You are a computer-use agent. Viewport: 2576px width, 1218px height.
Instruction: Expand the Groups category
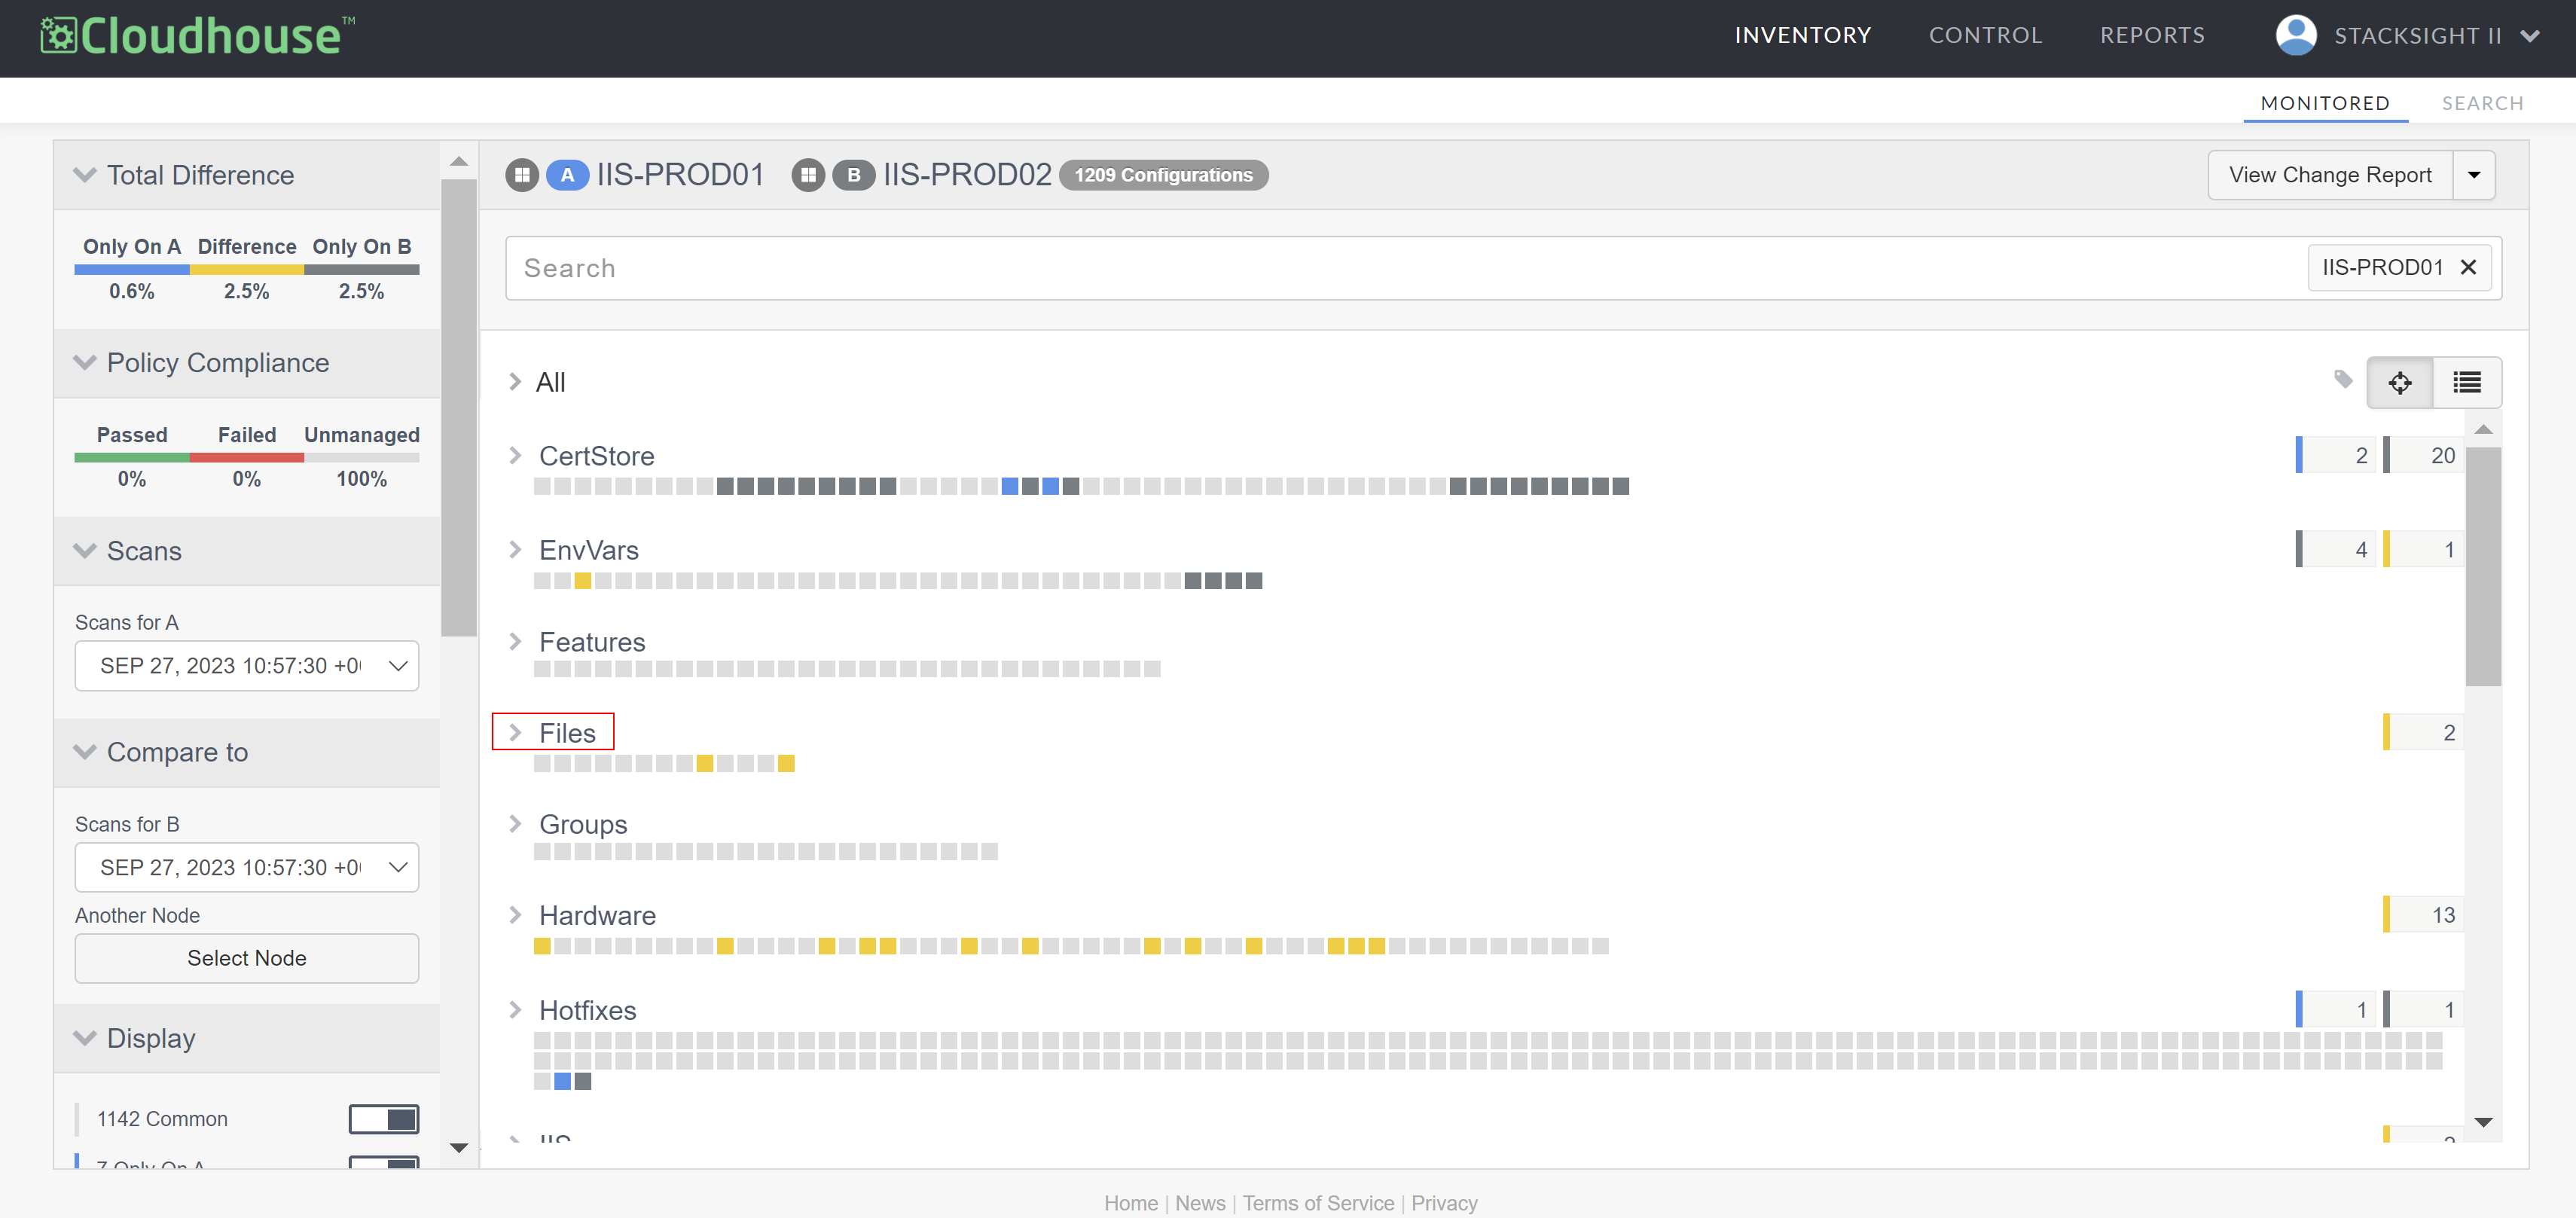(515, 823)
